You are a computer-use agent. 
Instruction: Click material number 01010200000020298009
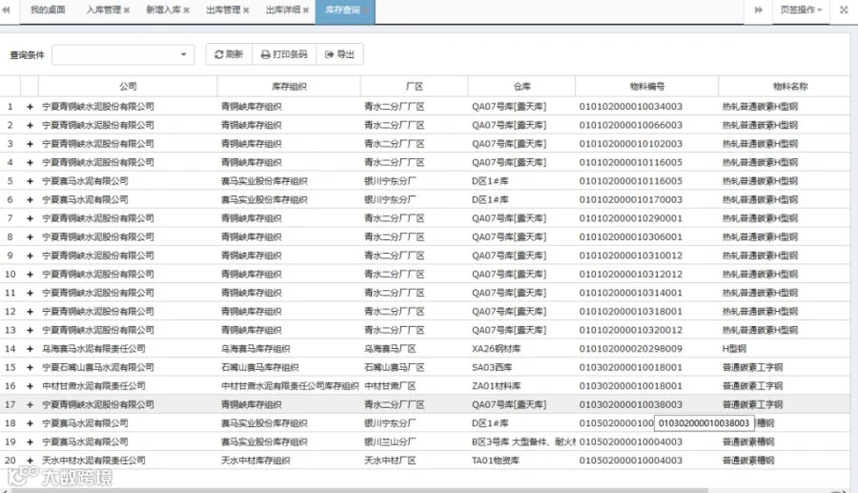(630, 349)
